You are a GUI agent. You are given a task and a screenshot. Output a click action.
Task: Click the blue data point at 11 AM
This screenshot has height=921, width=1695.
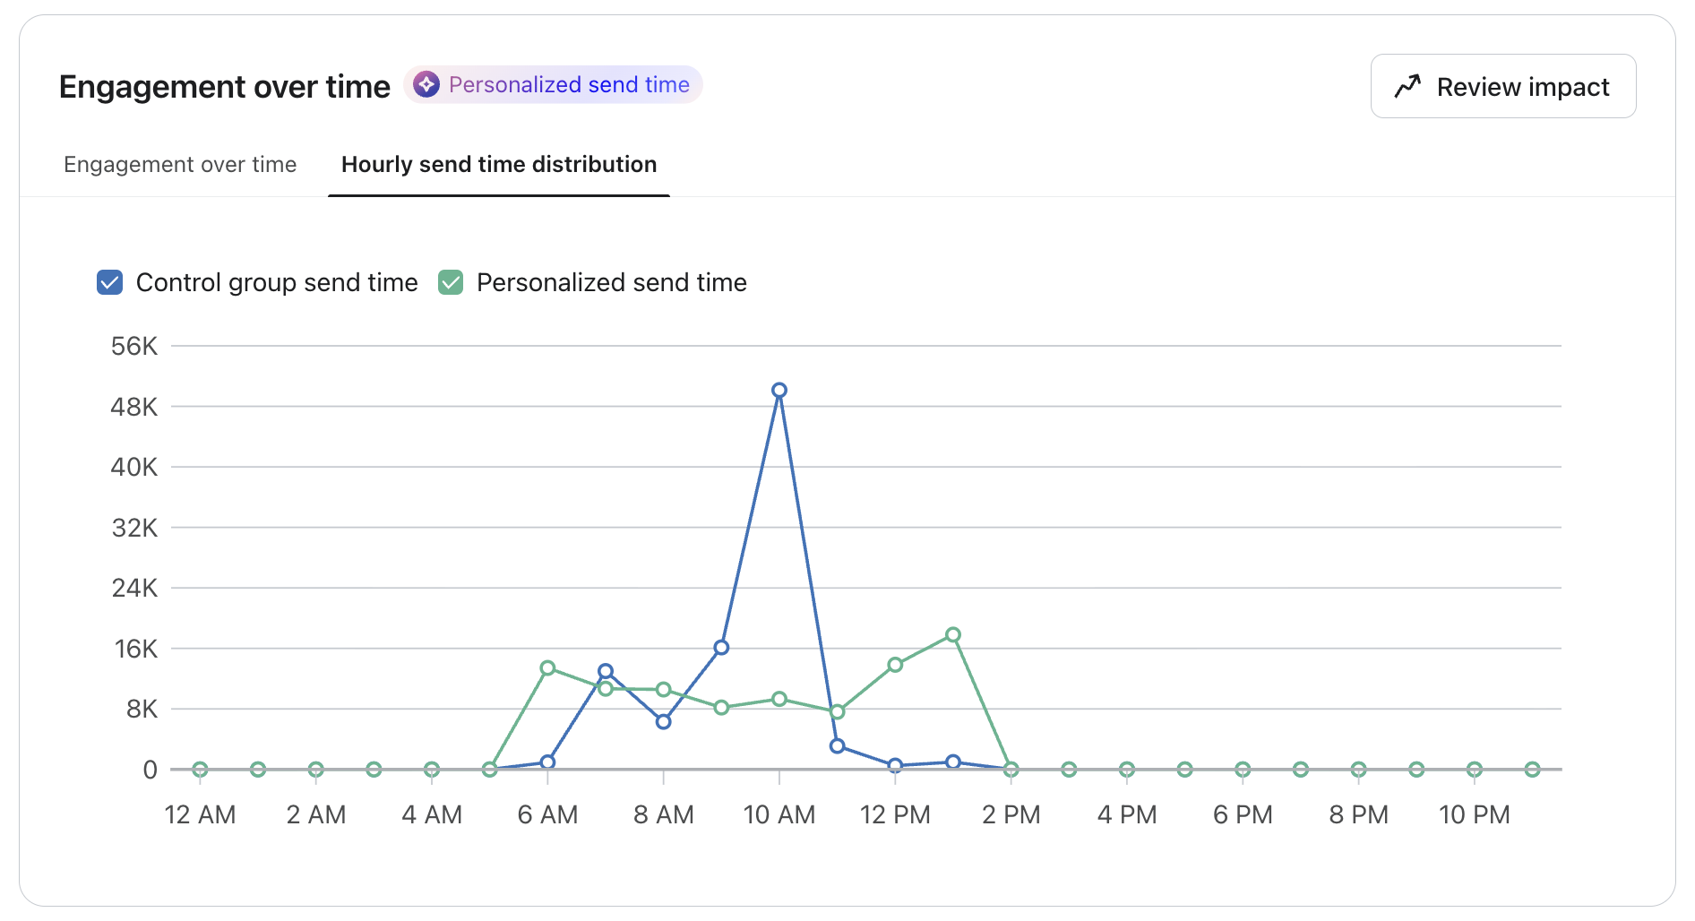[x=838, y=746]
